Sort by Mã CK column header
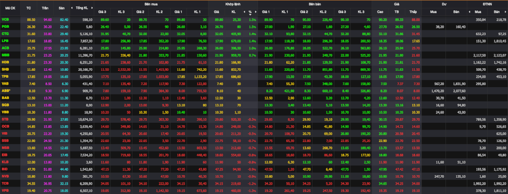This screenshot has width=508, height=194. (10, 8)
